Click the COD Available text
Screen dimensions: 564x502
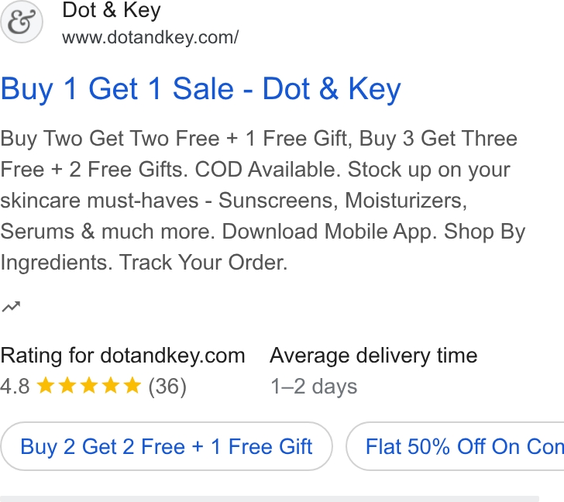267,170
